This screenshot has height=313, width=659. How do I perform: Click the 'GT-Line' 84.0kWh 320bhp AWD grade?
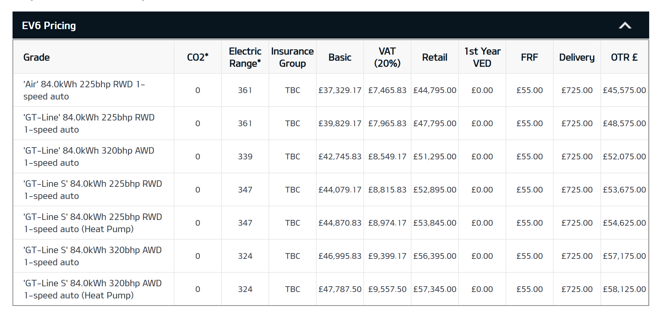[x=89, y=157]
